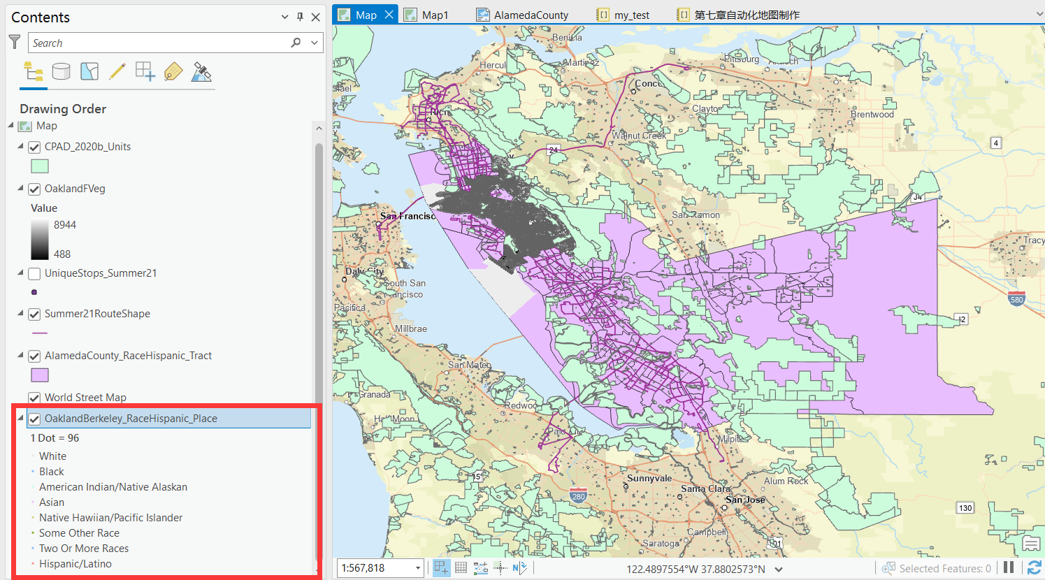Click the zoom to selected features icon

tap(888, 568)
